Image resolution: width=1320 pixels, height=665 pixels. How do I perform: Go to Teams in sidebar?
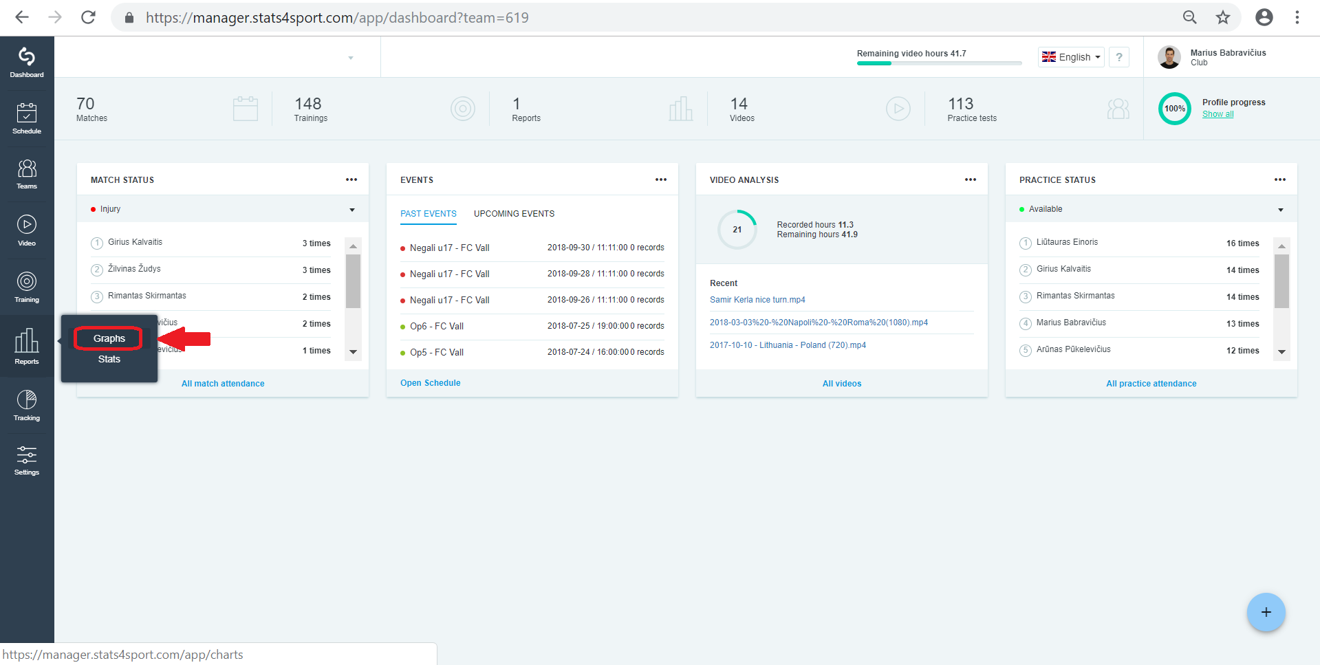[x=27, y=174]
